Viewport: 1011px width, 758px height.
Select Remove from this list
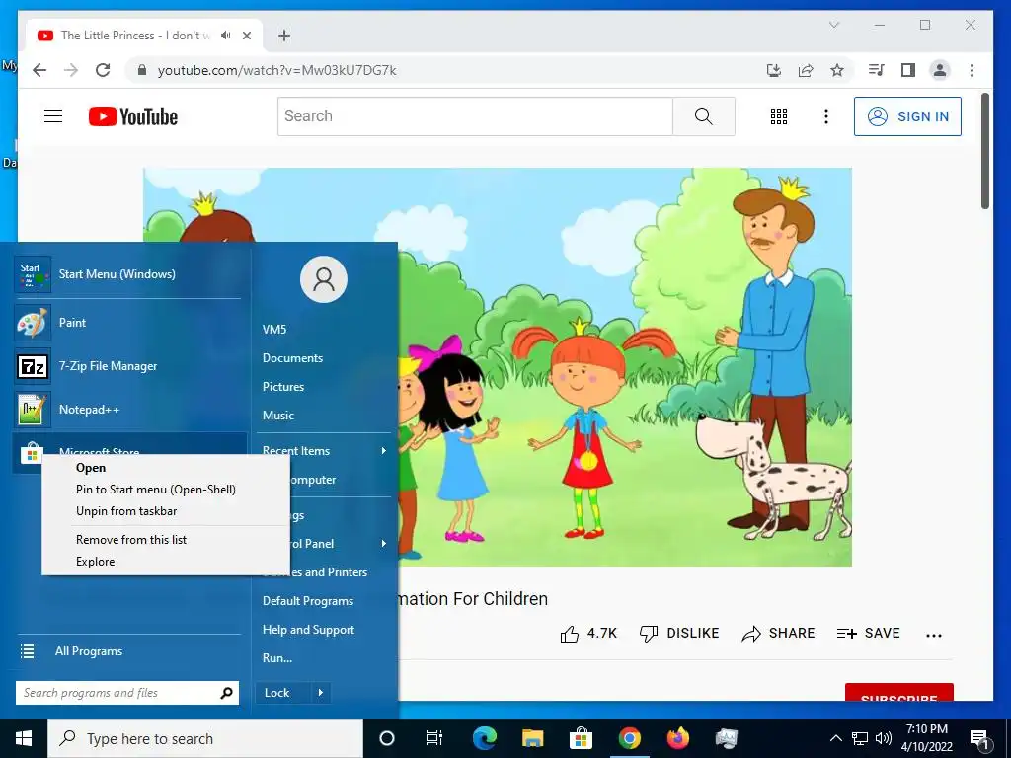[x=166, y=540]
